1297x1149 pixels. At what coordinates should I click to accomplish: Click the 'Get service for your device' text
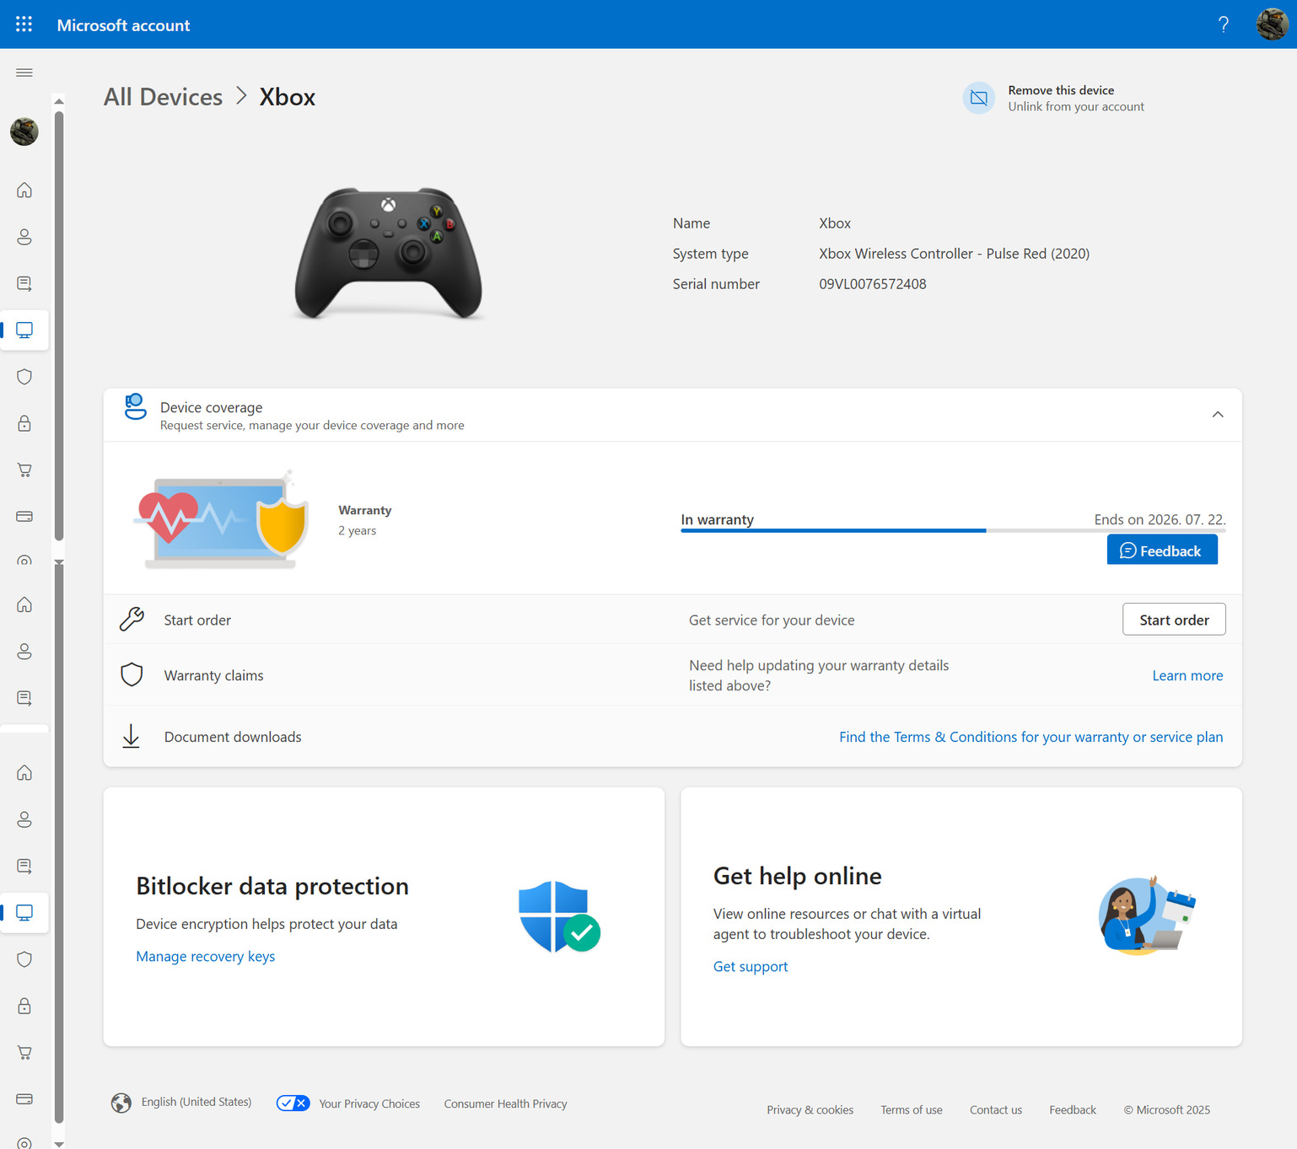coord(772,620)
